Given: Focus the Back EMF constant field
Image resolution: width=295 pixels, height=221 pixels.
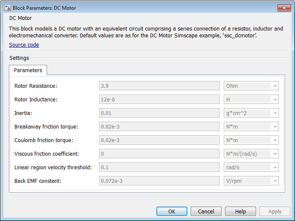Looking at the screenshot, I should point(159,181).
